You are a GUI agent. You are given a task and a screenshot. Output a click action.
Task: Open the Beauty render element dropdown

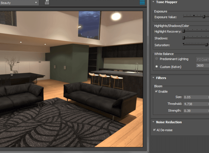point(19,3)
